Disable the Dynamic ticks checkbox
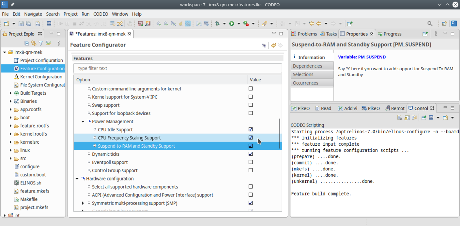The height and width of the screenshot is (226, 460). coord(251,154)
